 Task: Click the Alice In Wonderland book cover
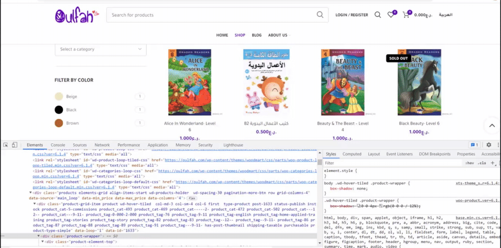190,82
